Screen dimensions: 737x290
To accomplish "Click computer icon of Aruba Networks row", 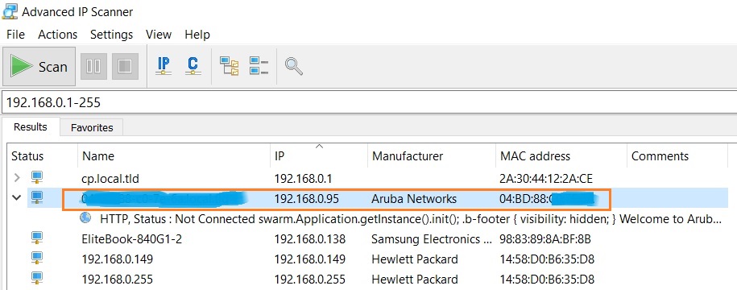I will pos(37,197).
